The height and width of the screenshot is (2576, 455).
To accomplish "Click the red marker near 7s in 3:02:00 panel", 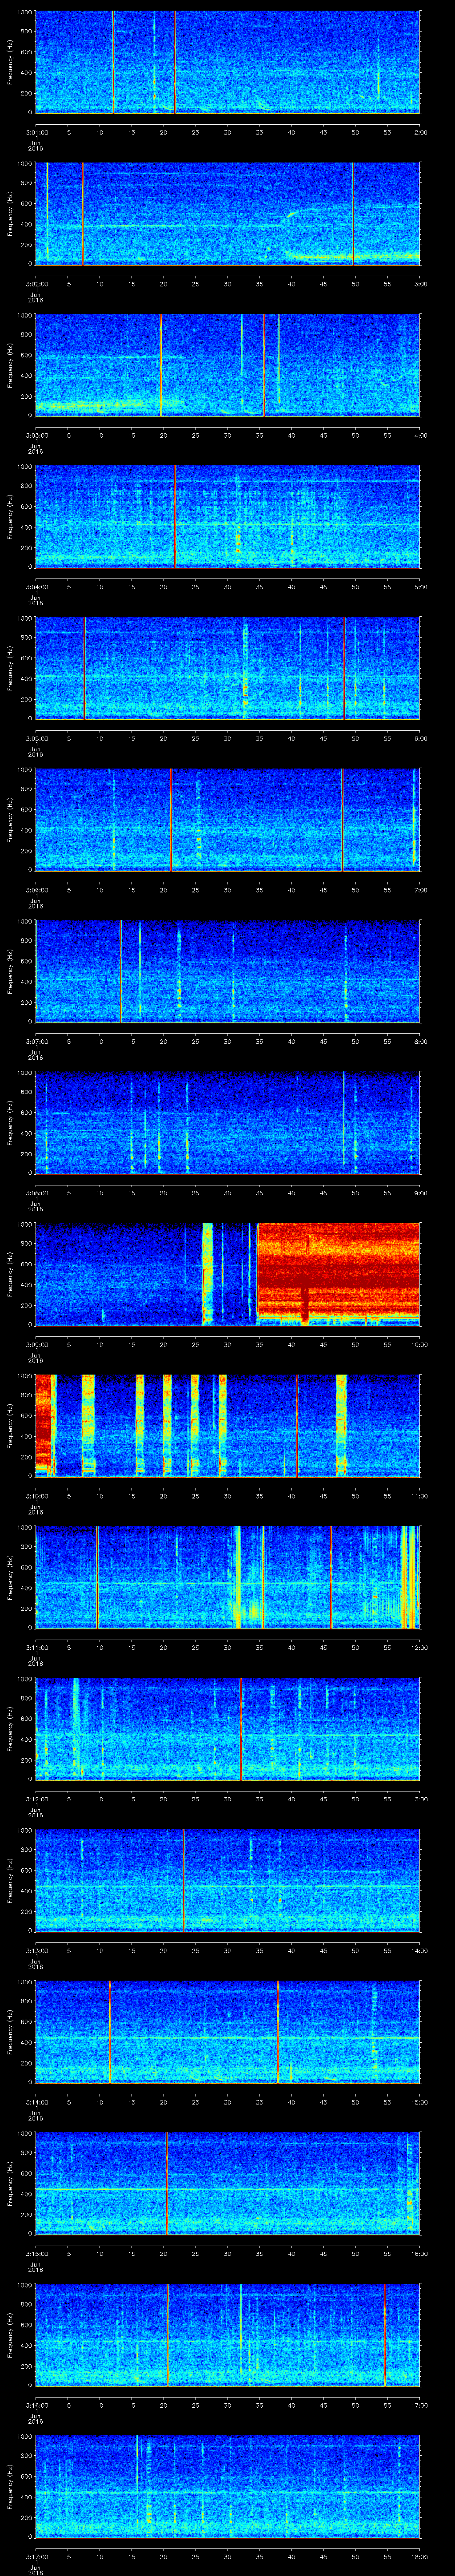I will 83,213.
